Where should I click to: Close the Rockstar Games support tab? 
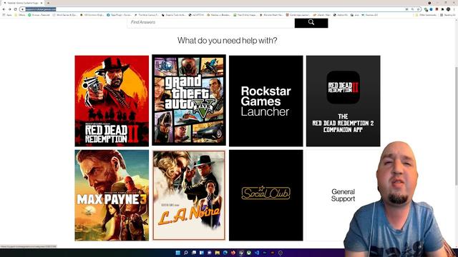(x=42, y=3)
